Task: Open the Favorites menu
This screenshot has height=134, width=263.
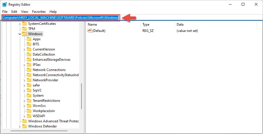Action: point(39,12)
